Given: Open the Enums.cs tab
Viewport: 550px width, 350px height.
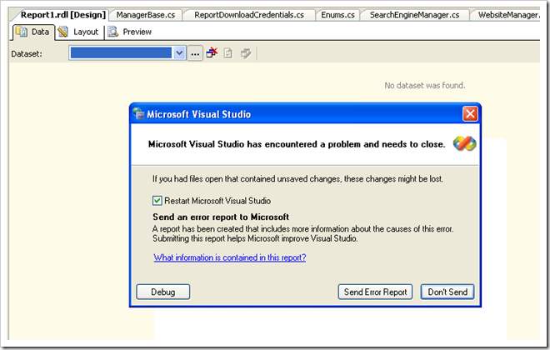Looking at the screenshot, I should pos(337,15).
